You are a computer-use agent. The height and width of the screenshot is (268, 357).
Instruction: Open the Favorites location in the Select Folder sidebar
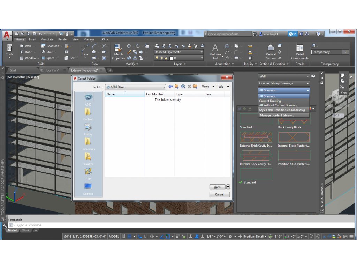tap(88, 159)
